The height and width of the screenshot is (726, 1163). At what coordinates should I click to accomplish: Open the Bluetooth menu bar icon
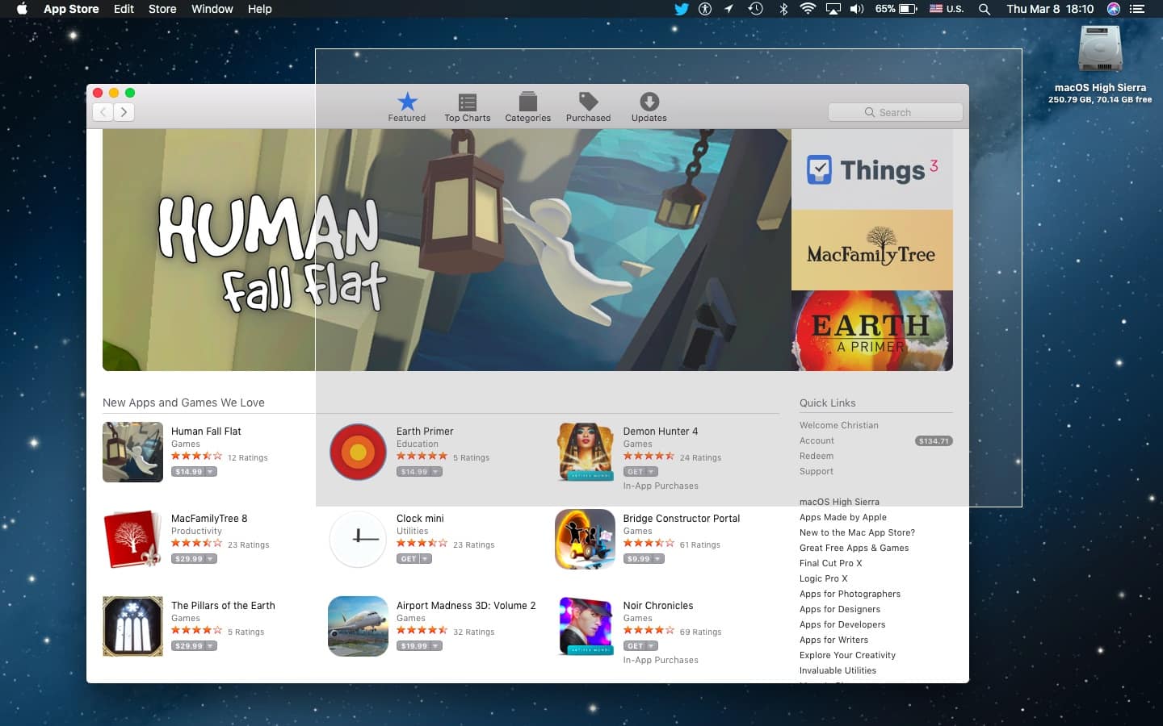pyautogui.click(x=783, y=9)
